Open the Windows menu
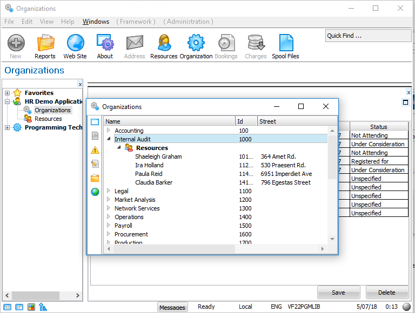Viewport: 415px width, 313px height. tap(96, 22)
